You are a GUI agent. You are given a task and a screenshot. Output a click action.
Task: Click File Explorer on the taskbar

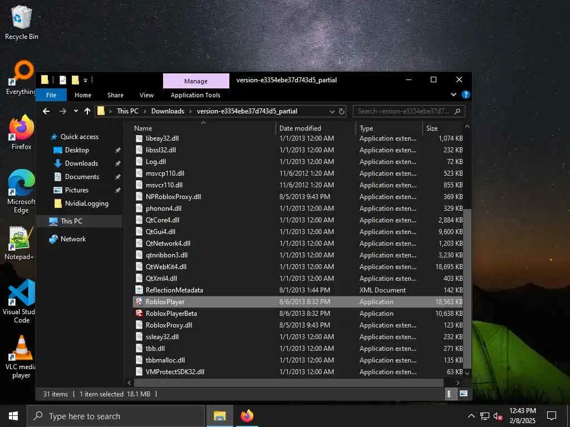219,416
